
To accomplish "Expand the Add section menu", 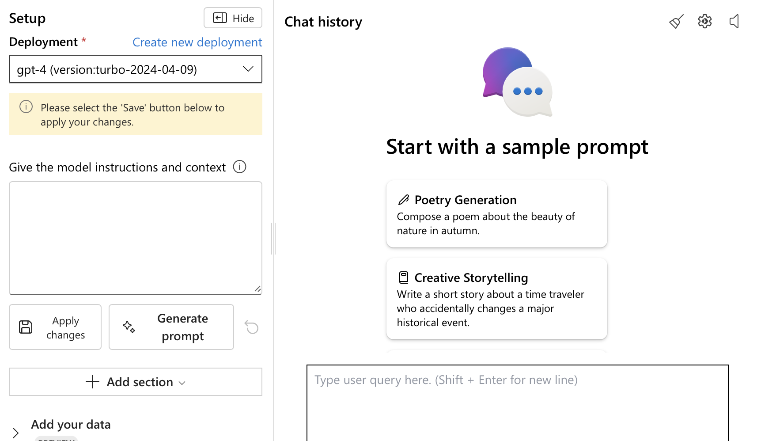I will click(x=136, y=382).
